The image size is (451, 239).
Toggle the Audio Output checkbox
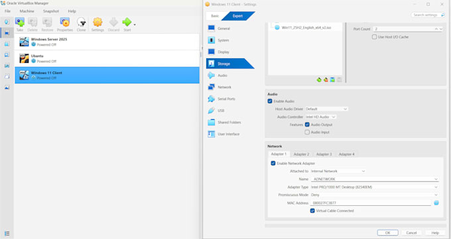pos(307,124)
